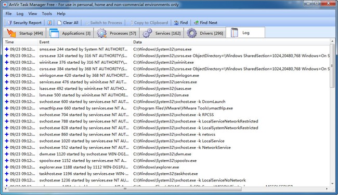The width and height of the screenshot is (338, 195).
Task: Sort by the Time column header
Action: [20, 42]
